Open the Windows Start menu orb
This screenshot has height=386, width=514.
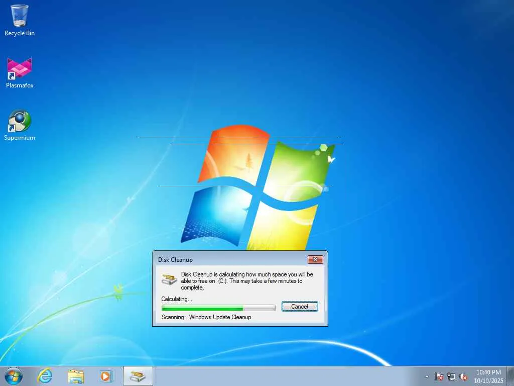click(14, 376)
